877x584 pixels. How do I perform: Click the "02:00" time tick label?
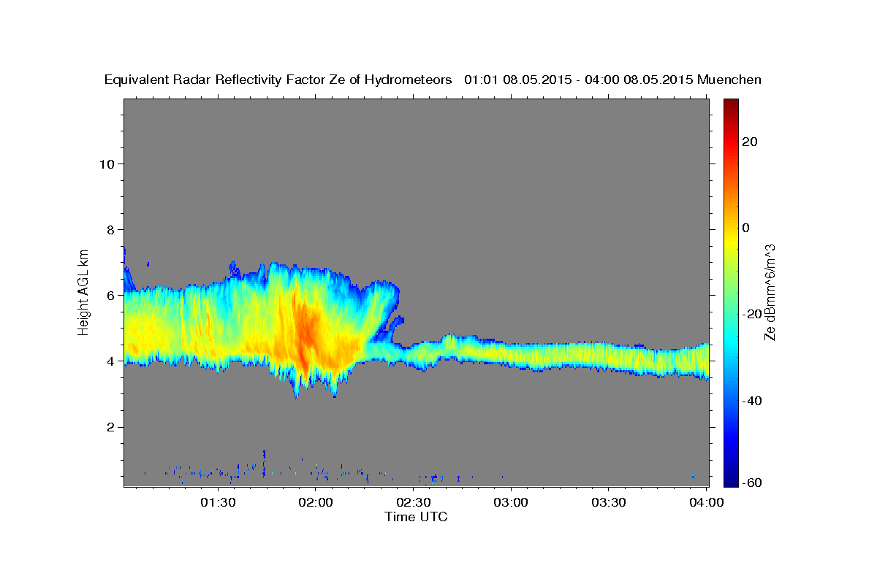click(315, 502)
